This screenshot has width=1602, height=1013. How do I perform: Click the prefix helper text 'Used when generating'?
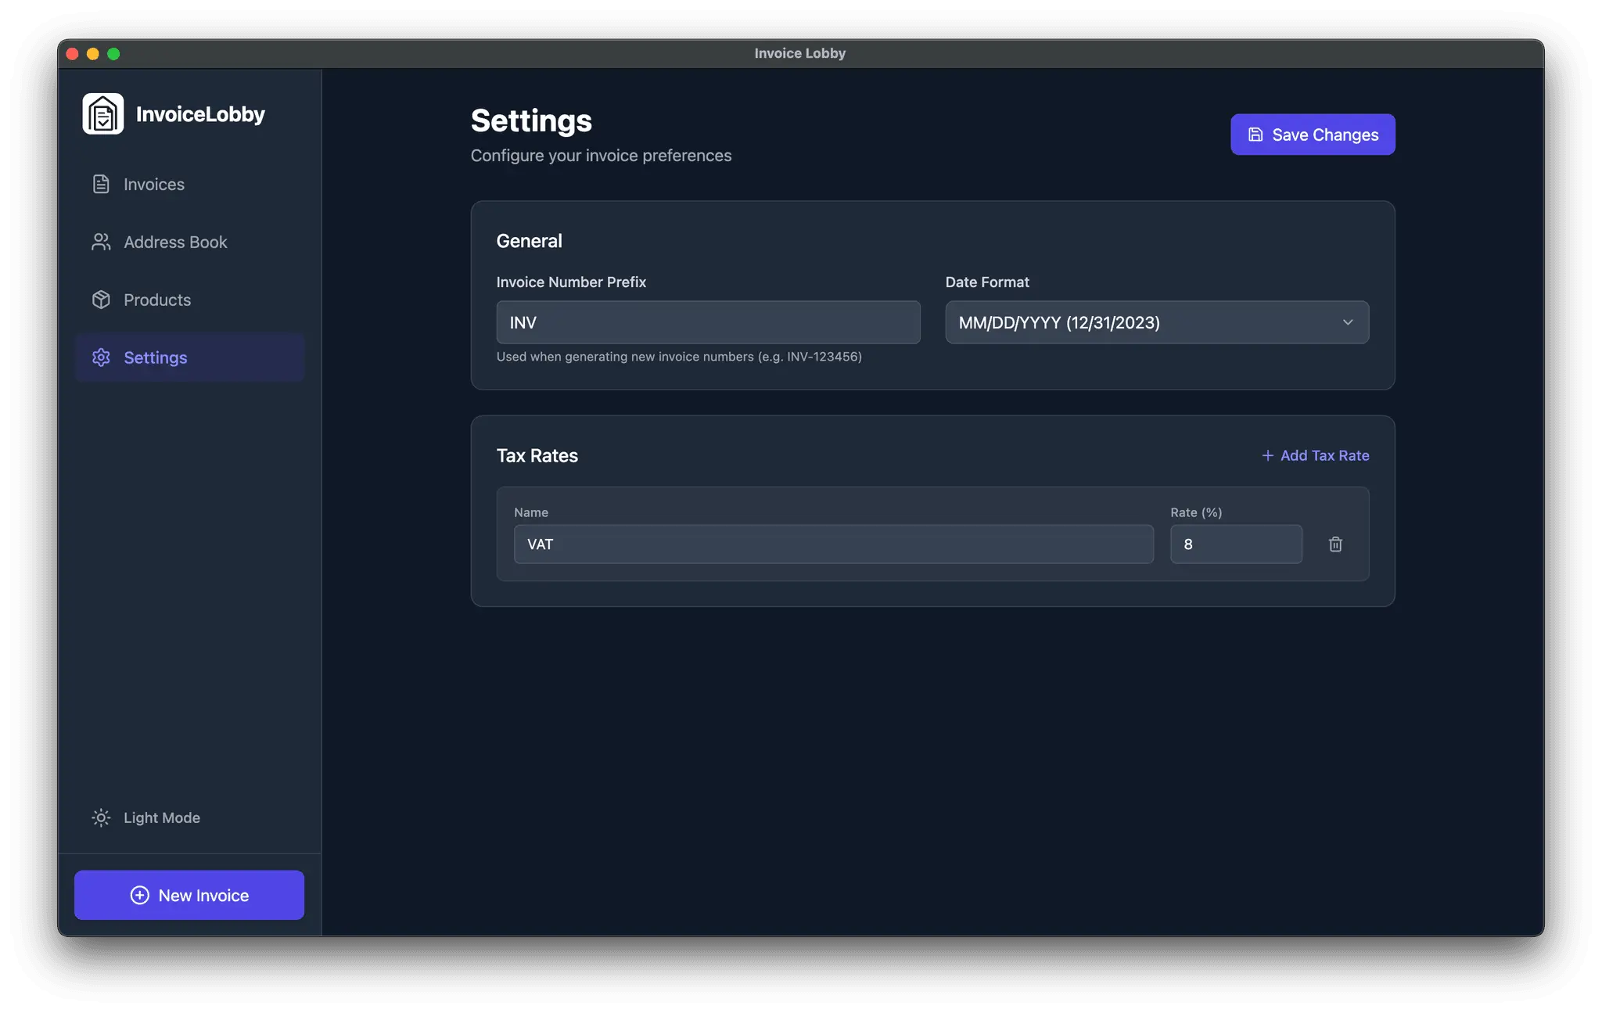tap(679, 357)
